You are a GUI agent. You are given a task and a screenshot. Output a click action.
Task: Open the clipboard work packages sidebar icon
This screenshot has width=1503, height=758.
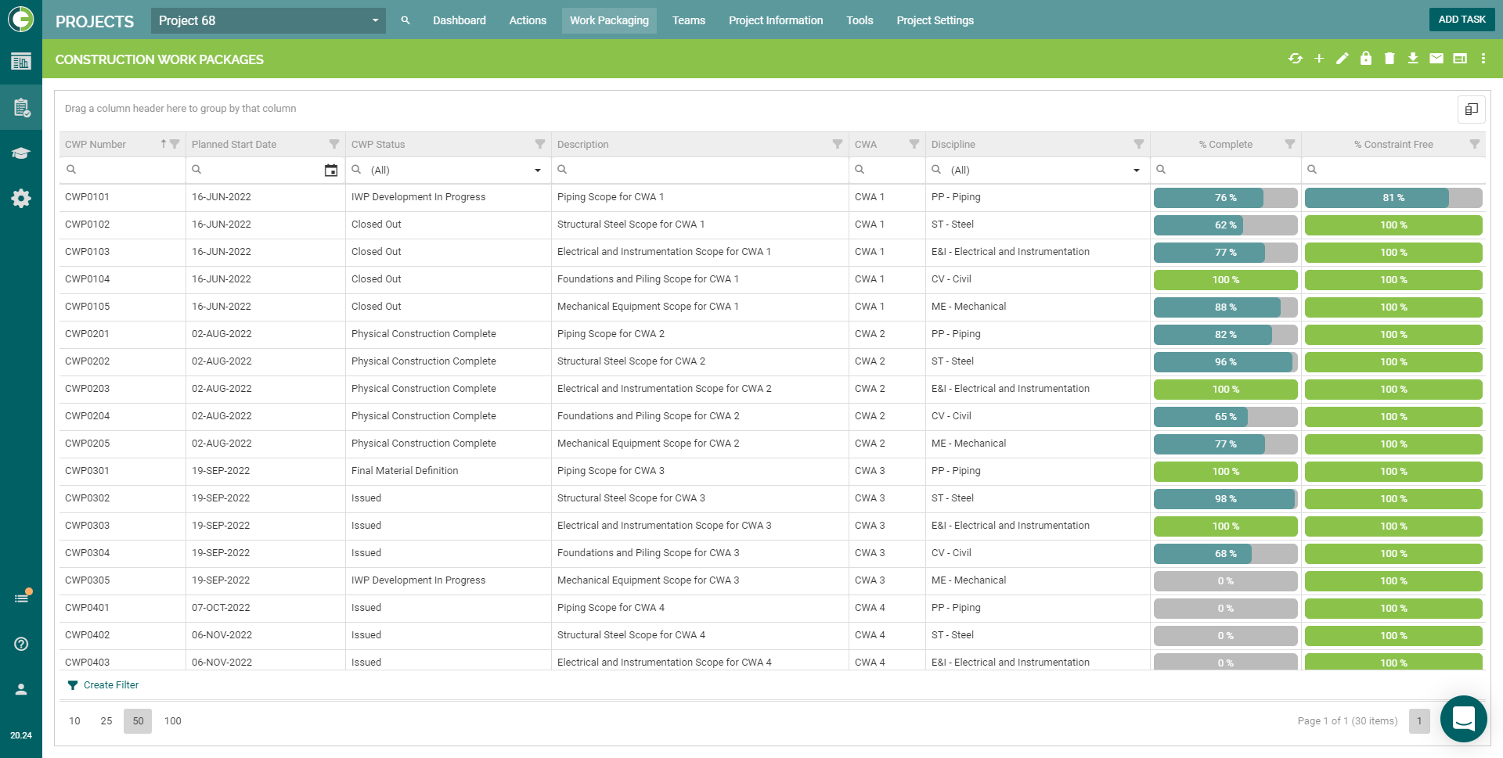pyautogui.click(x=21, y=108)
